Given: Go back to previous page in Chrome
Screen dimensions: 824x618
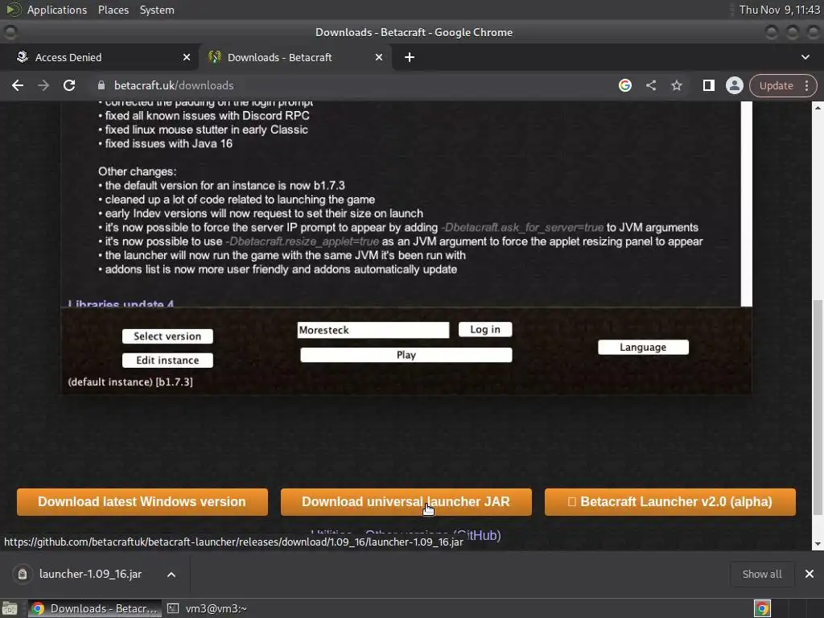Looking at the screenshot, I should click(18, 85).
